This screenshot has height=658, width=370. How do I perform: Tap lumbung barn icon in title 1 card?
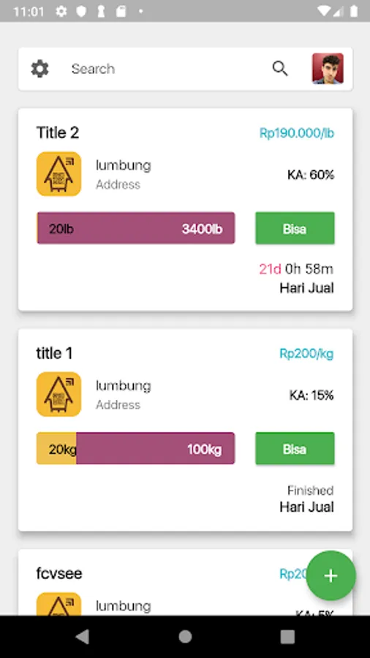pyautogui.click(x=58, y=394)
